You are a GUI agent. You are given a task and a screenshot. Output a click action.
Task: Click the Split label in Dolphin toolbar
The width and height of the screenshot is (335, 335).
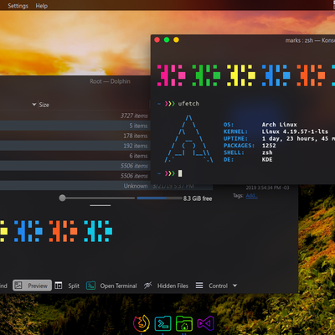coord(74,286)
